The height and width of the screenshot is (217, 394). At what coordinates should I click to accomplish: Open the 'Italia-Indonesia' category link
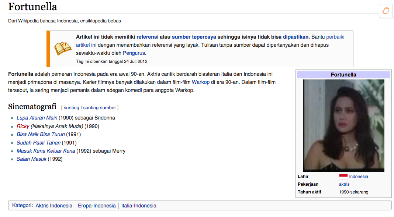[139, 206]
